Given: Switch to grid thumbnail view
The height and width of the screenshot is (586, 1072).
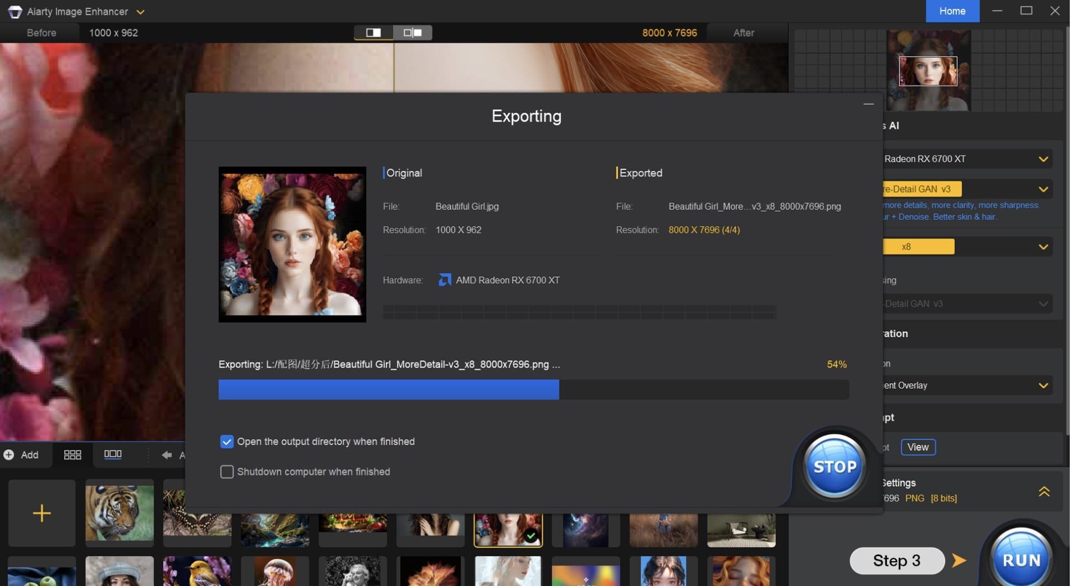Looking at the screenshot, I should point(73,455).
